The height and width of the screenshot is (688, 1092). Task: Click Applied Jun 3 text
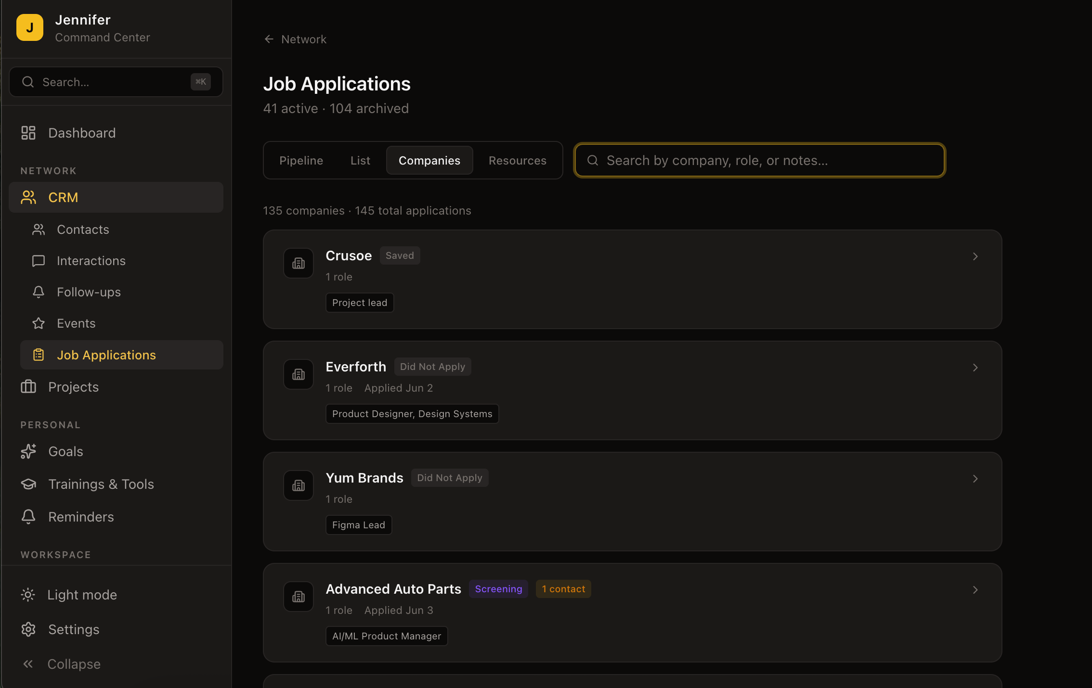tap(399, 610)
